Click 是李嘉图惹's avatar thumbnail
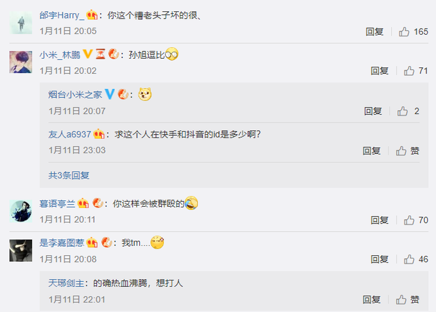 tap(21, 250)
